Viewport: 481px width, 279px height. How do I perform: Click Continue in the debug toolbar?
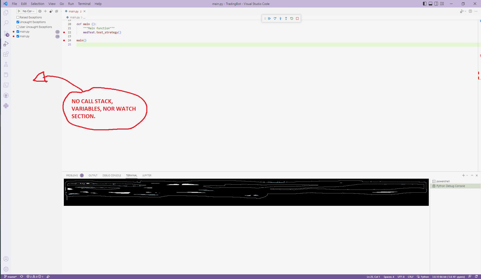click(269, 18)
